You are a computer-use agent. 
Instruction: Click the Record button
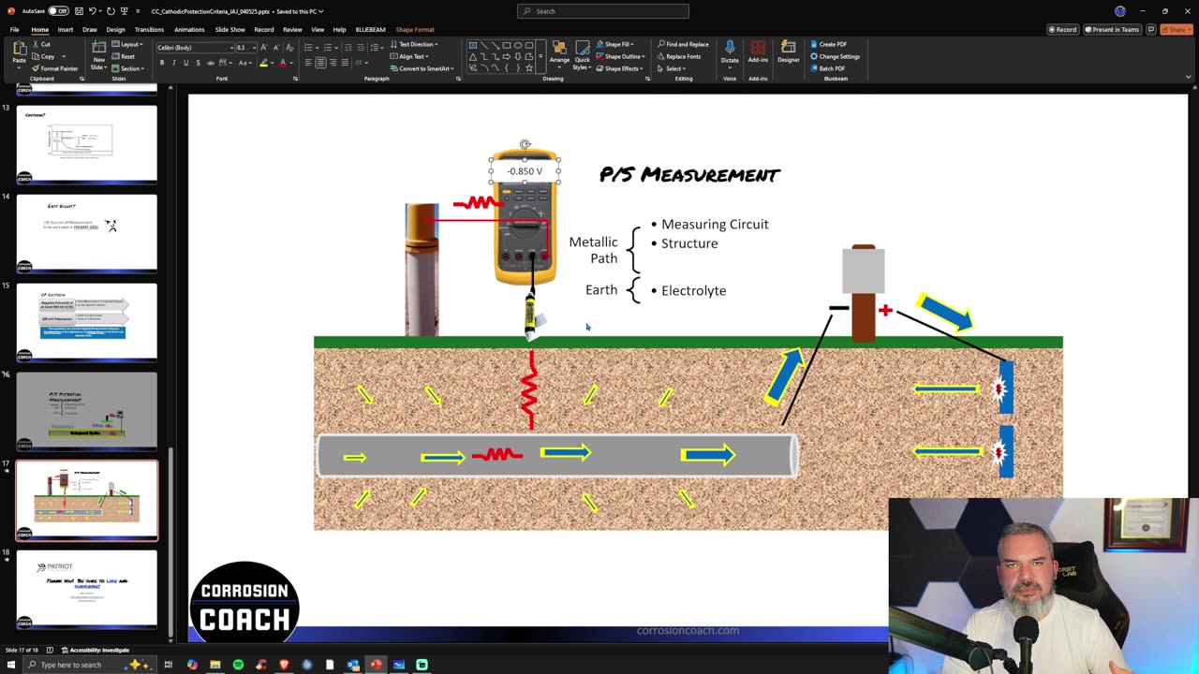(x=1062, y=30)
